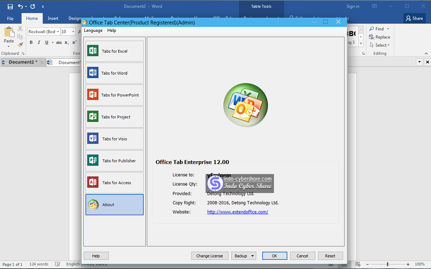The width and height of the screenshot is (431, 269).
Task: Toggle Superscript formatting
Action: (x=74, y=42)
